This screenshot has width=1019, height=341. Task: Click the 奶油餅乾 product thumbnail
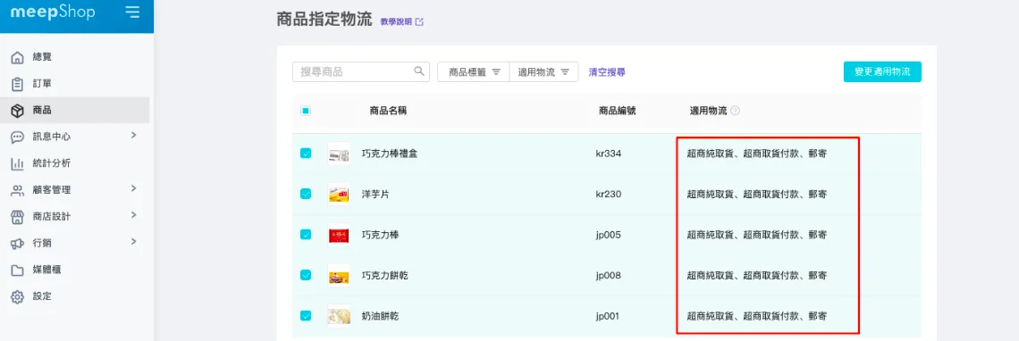(340, 316)
